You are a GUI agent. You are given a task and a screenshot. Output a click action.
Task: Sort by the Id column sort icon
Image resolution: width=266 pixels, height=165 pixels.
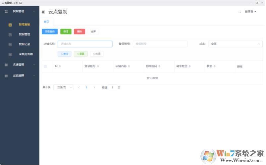(60, 66)
